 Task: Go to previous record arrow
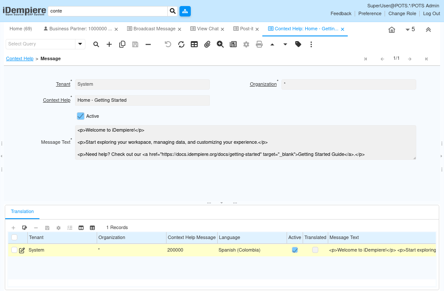382,59
